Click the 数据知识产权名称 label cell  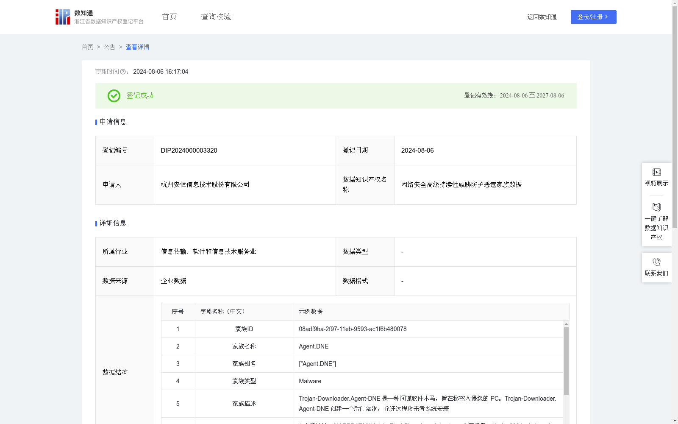click(365, 185)
